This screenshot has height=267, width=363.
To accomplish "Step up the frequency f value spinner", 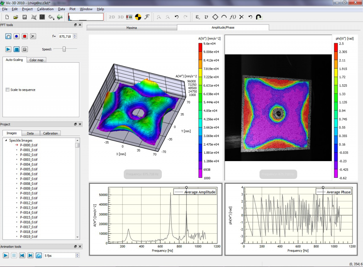I will (x=75, y=35).
